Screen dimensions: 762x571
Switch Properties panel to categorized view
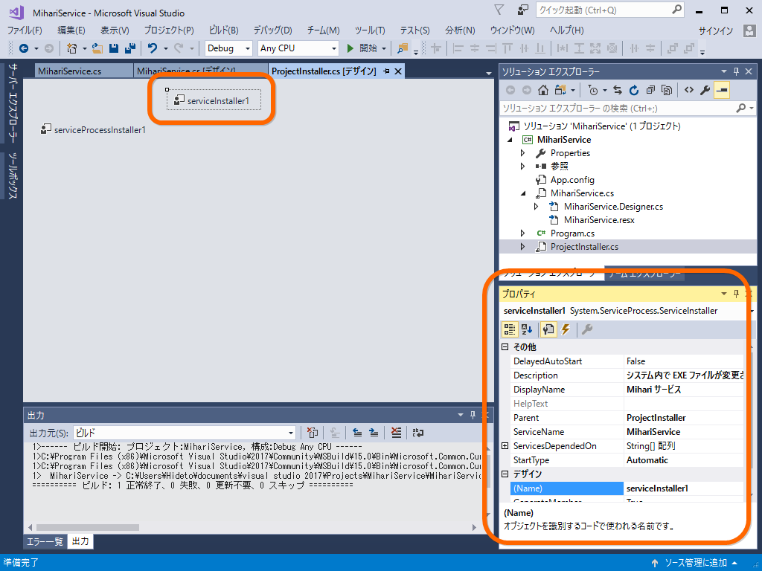coord(509,329)
